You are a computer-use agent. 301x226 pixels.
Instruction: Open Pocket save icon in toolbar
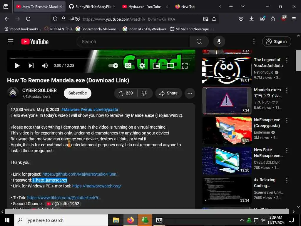point(241,19)
